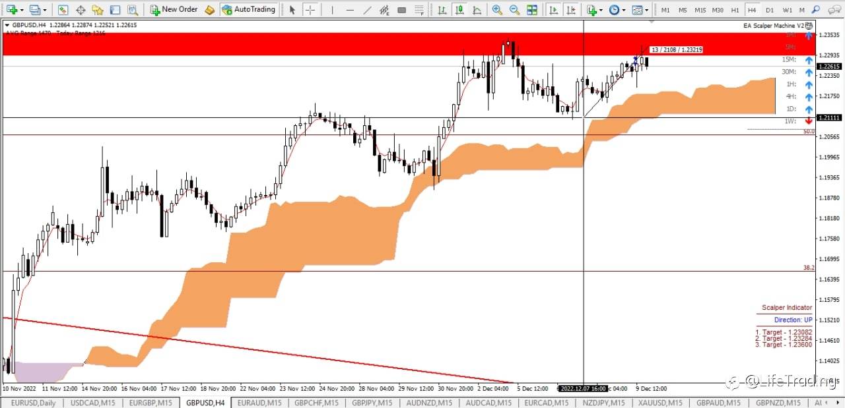Toggle the AutoTrading button
Viewport: 845px width, 408px height.
[x=248, y=10]
